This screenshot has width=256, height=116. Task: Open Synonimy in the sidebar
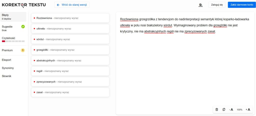tap(8, 68)
